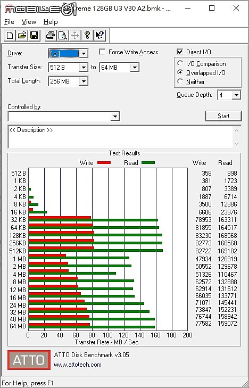Click the Write value 77582

pos(203,323)
